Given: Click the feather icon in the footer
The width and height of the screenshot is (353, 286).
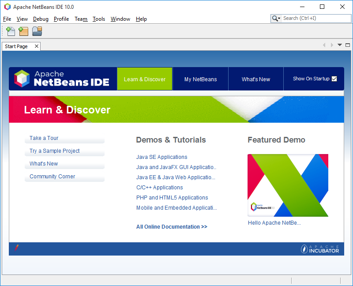Looking at the screenshot, I should 16,248.
